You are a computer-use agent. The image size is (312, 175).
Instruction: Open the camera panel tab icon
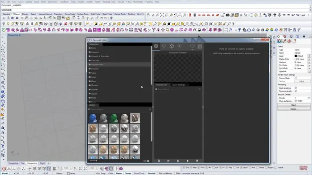[x=304, y=36]
